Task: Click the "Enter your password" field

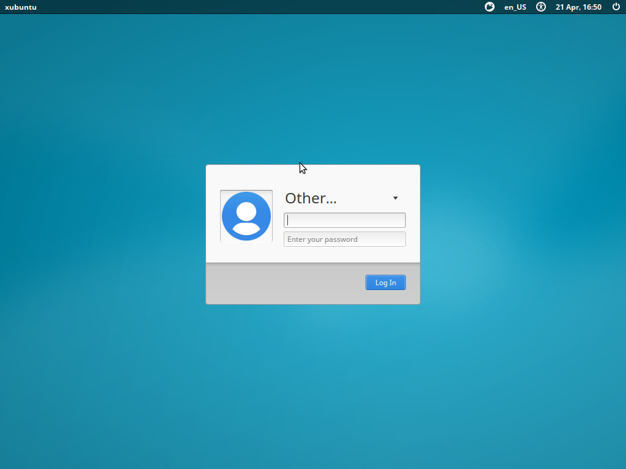Action: tap(345, 239)
